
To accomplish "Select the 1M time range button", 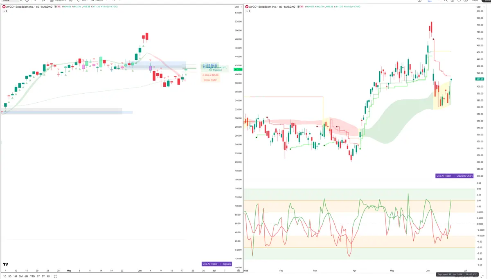I will [x=15, y=277].
